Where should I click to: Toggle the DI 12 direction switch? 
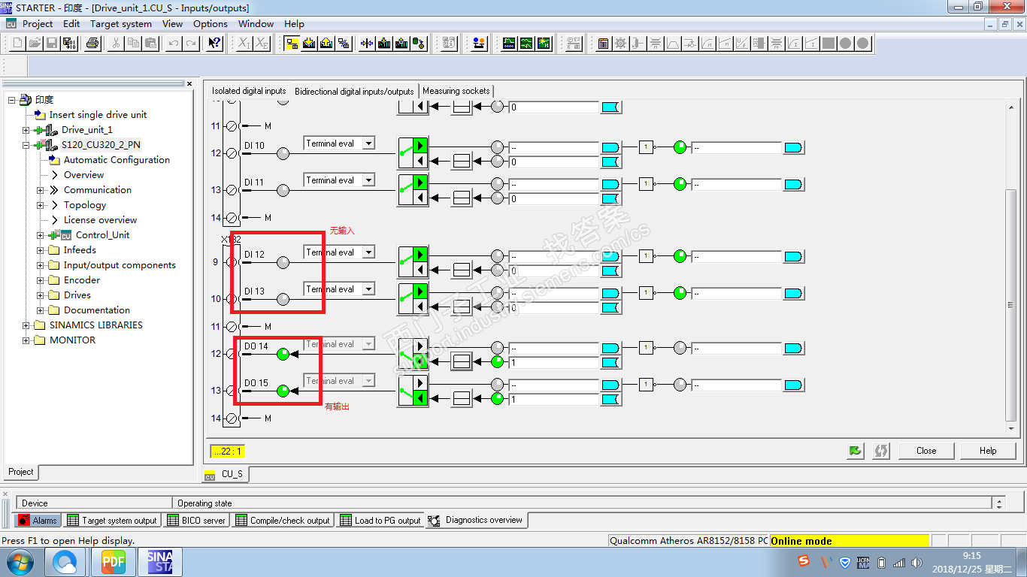pyautogui.click(x=413, y=262)
